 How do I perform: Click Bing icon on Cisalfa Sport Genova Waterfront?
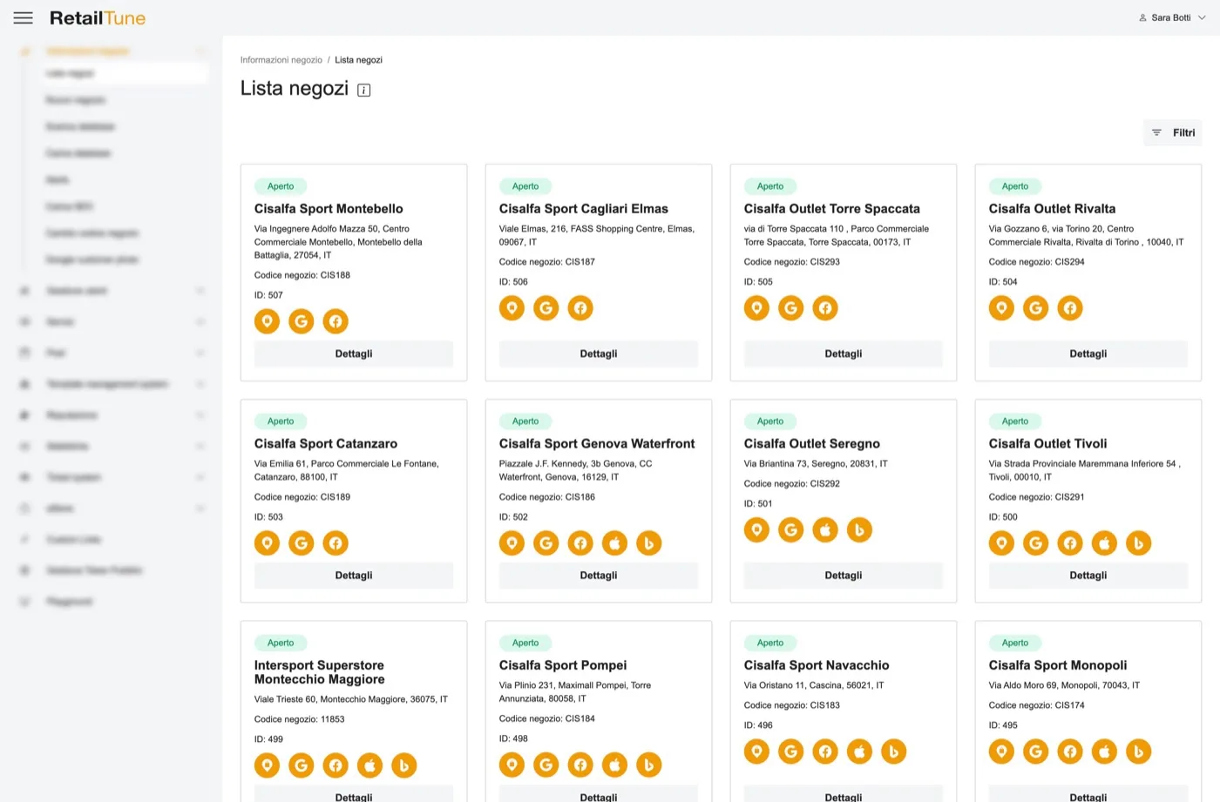click(648, 543)
